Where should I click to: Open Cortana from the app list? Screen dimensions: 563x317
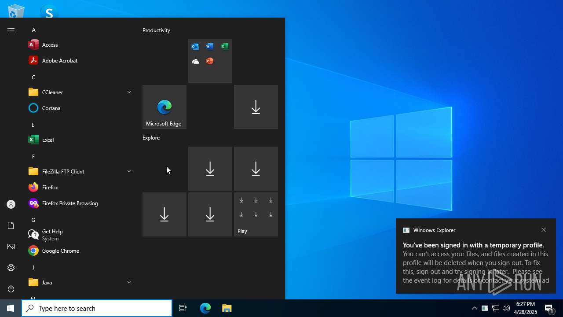(80, 108)
